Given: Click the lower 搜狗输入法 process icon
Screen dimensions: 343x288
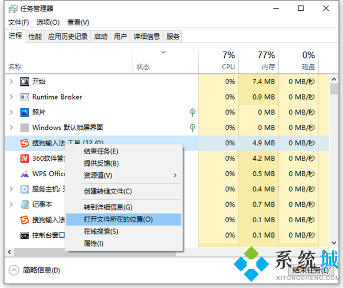Looking at the screenshot, I should click(25, 220).
